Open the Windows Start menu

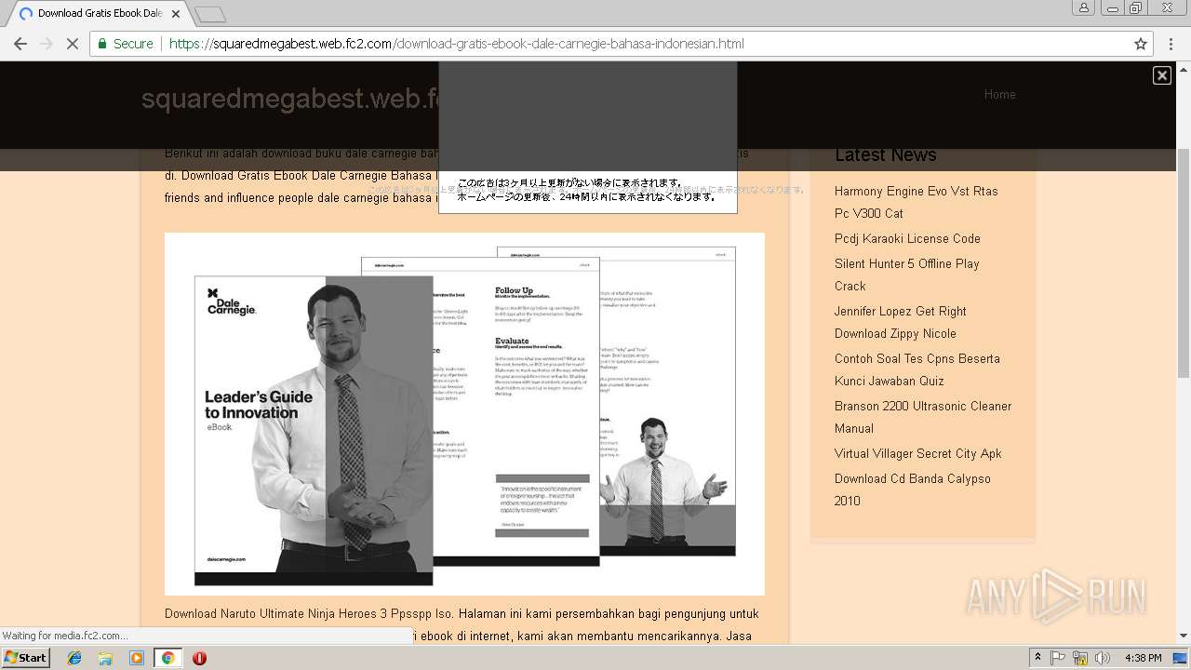(x=25, y=657)
